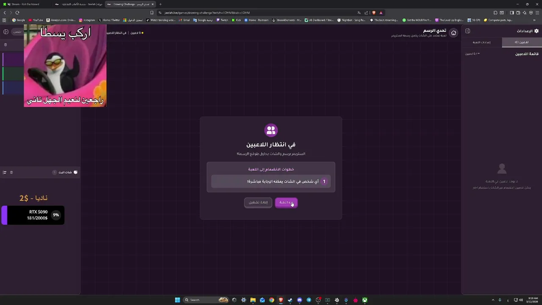Collapse the settings sidebar via the panel icon
Screen dimensions: 542x305
(467, 31)
